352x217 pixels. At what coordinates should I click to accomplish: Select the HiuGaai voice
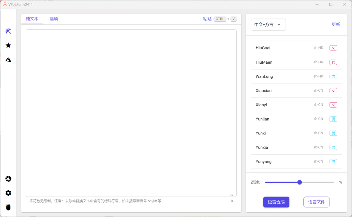[296, 48]
